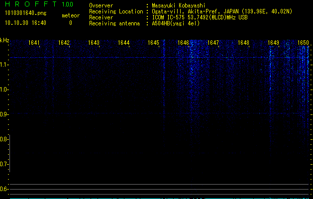This screenshot has height=199, width=313.
Task: Click the 1.1 frequency axis label
Action: 3,65
